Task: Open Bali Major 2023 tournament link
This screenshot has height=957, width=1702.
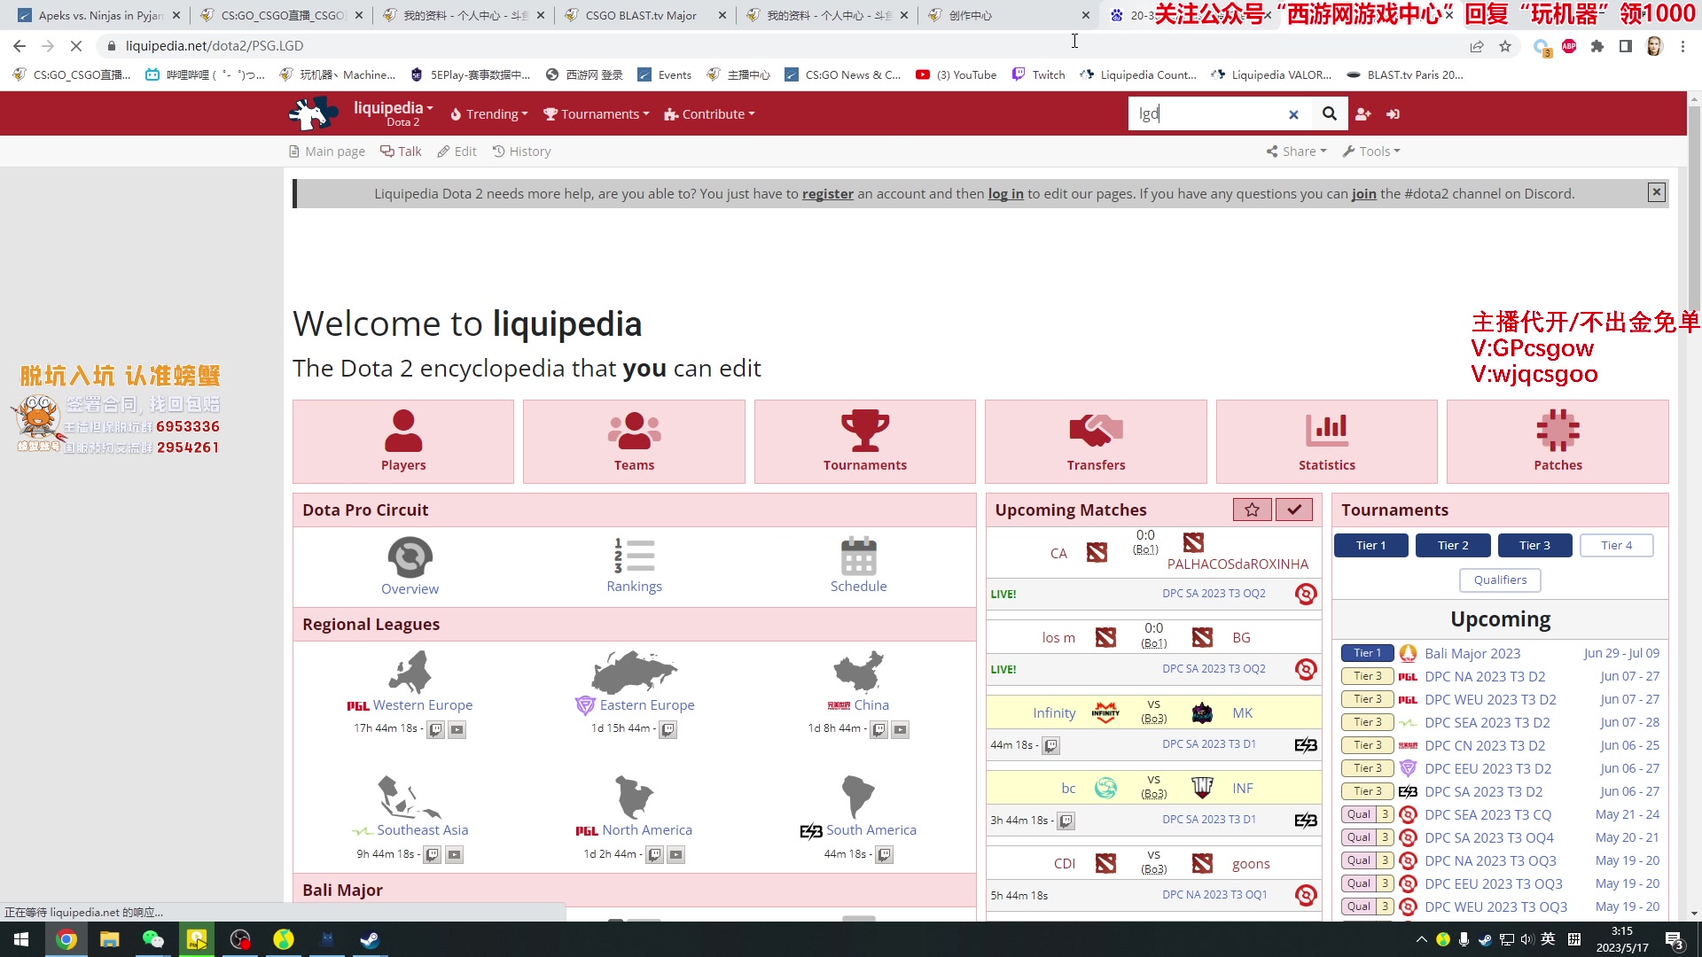Action: click(x=1472, y=653)
